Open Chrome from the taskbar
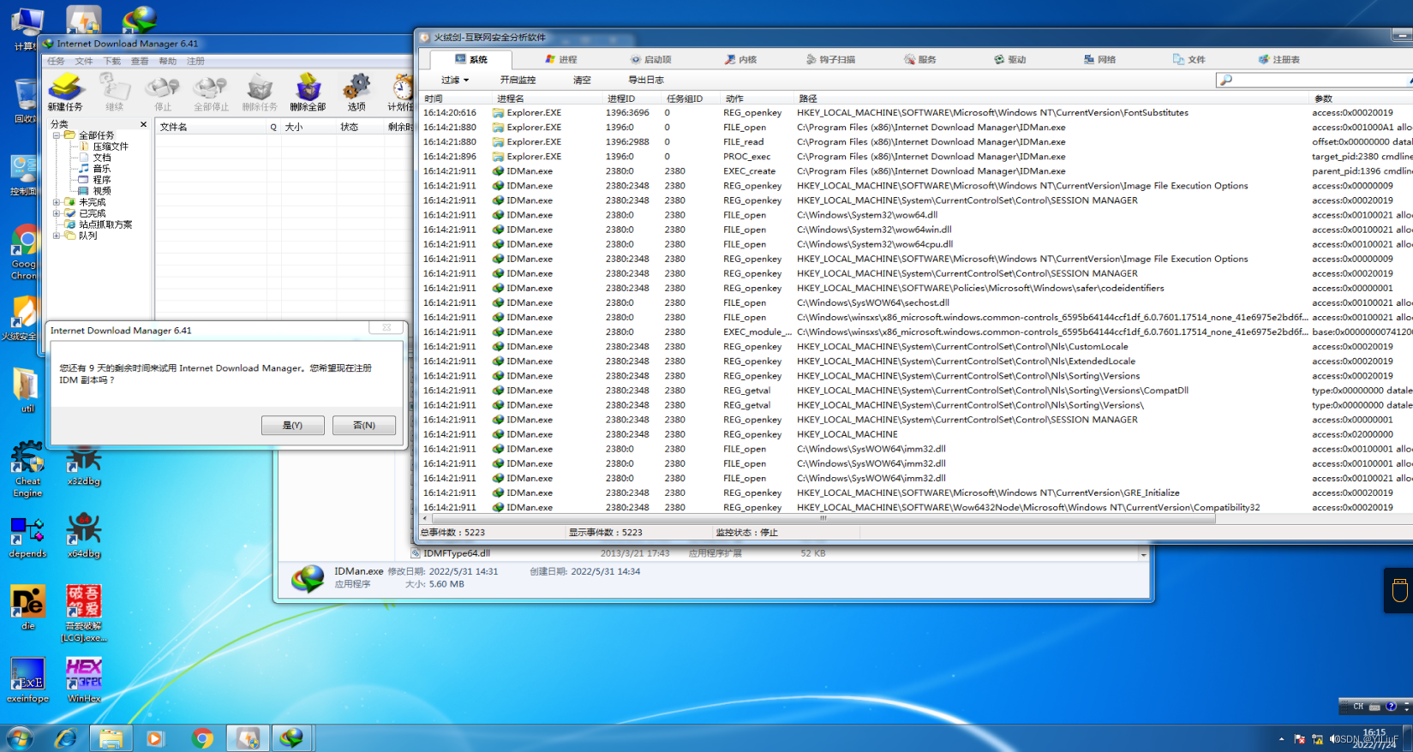The width and height of the screenshot is (1413, 752). (x=202, y=738)
